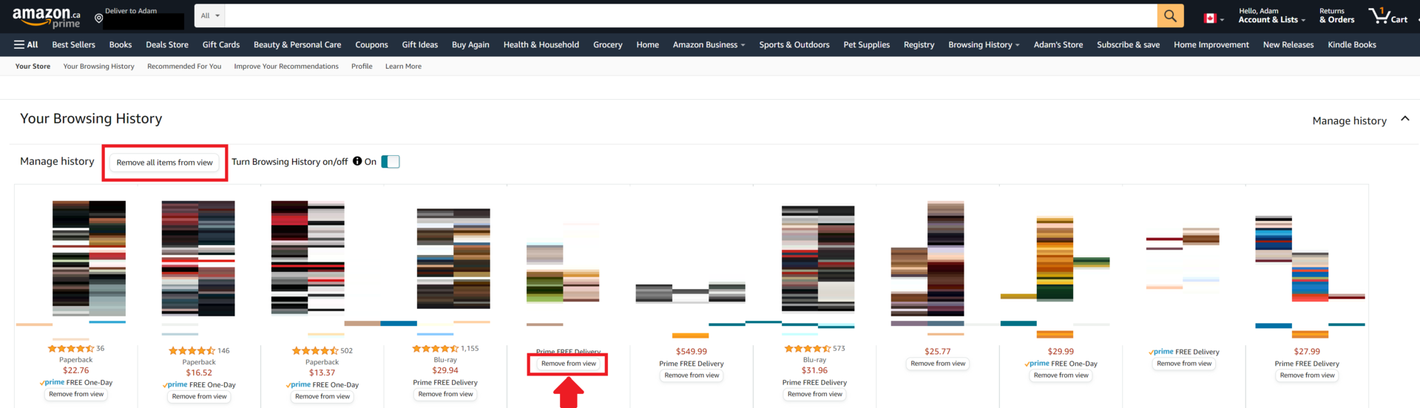
Task: Go to Best Sellers in navigation
Action: (x=73, y=44)
